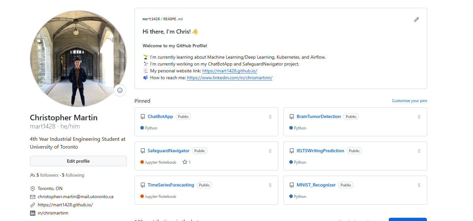Open the set status smiley icon on avatar
Image resolution: width=473 pixels, height=221 pixels.
pos(120,90)
